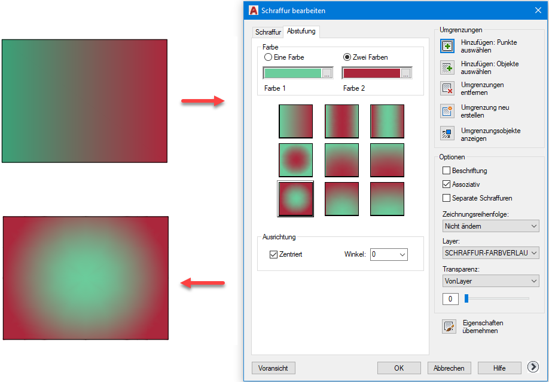Viewport: 549px width, 382px height.
Task: Open the Zeichnungsreihenfolge dropdown
Action: (x=490, y=226)
